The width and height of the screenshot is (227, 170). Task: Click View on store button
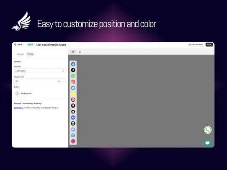[x=196, y=44]
